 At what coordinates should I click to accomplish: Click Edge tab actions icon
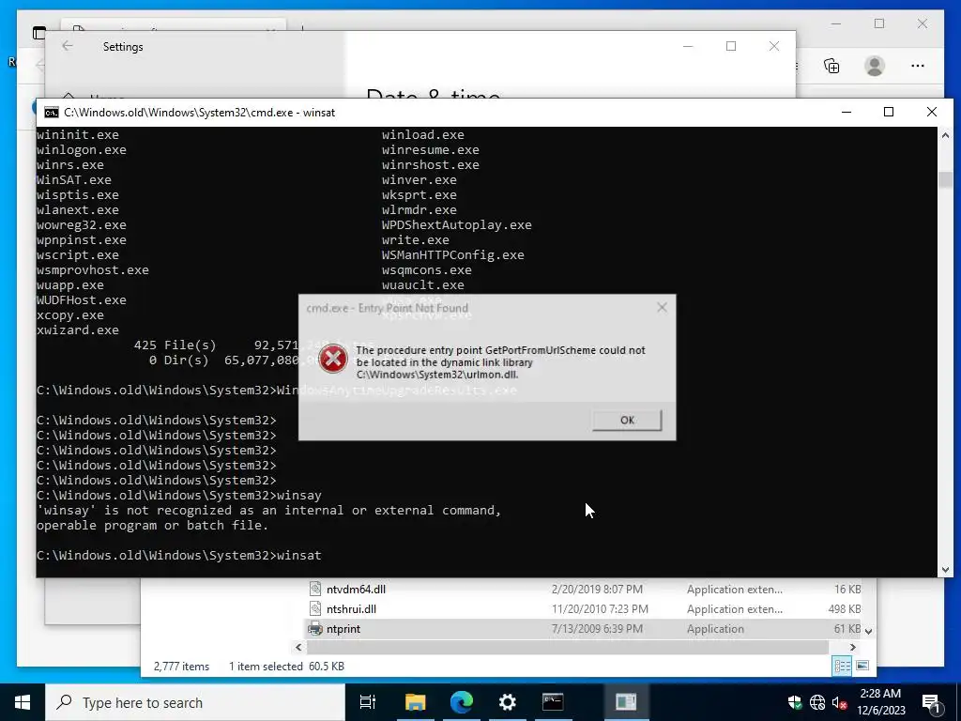click(39, 33)
